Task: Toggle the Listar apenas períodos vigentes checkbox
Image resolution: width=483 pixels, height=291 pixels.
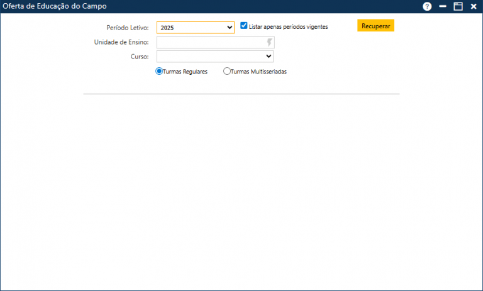Action: pyautogui.click(x=244, y=26)
